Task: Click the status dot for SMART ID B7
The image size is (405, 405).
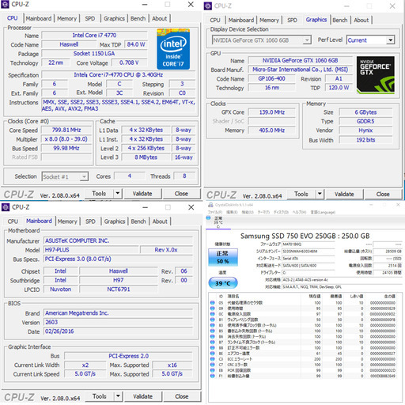Action: [213, 342]
